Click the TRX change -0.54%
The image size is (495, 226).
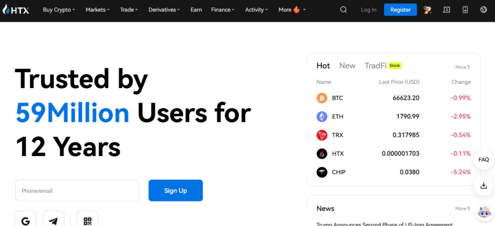(461, 135)
